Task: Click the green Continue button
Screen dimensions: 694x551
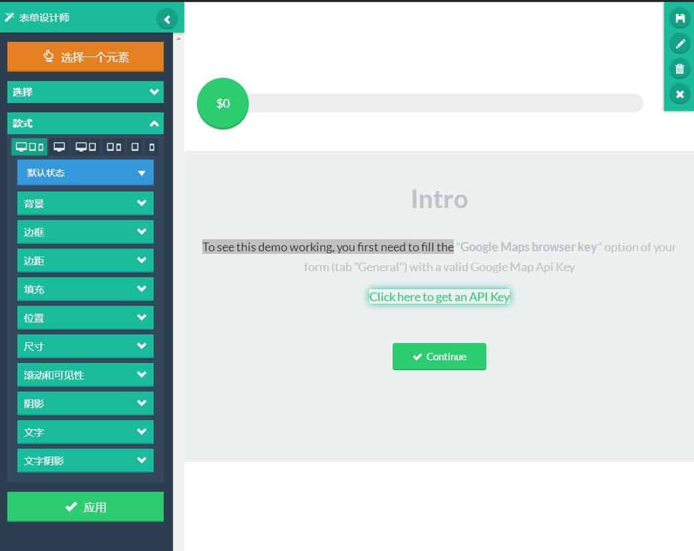Action: pos(439,356)
